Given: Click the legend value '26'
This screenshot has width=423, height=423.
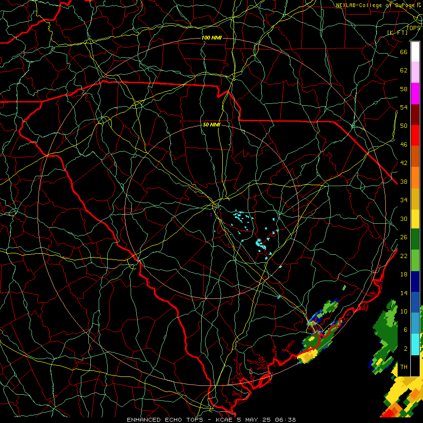Looking at the screenshot, I should [x=404, y=237].
